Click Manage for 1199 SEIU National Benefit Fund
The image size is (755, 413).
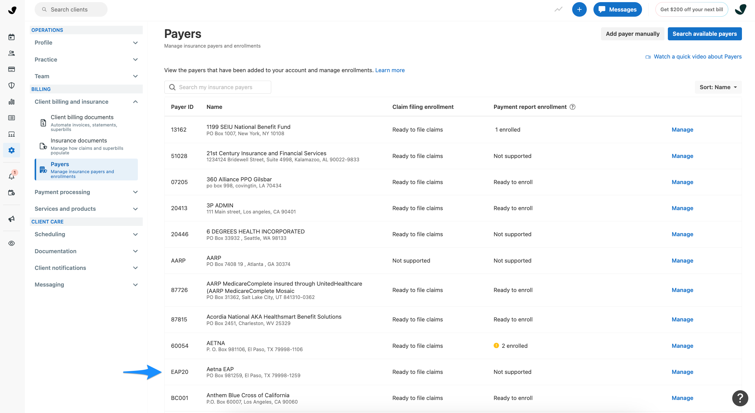click(x=682, y=130)
